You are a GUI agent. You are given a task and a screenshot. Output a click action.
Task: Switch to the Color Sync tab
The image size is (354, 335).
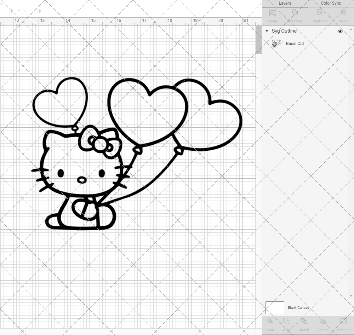click(x=331, y=3)
